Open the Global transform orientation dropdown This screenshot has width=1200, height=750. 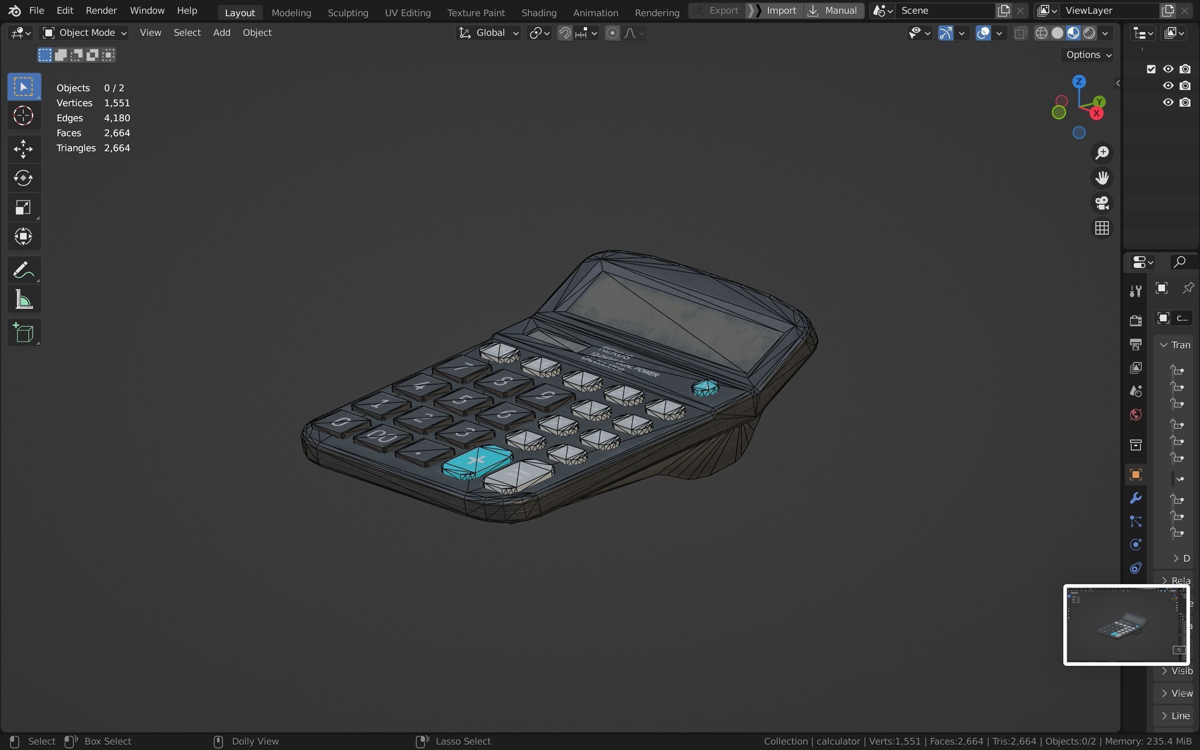point(488,33)
